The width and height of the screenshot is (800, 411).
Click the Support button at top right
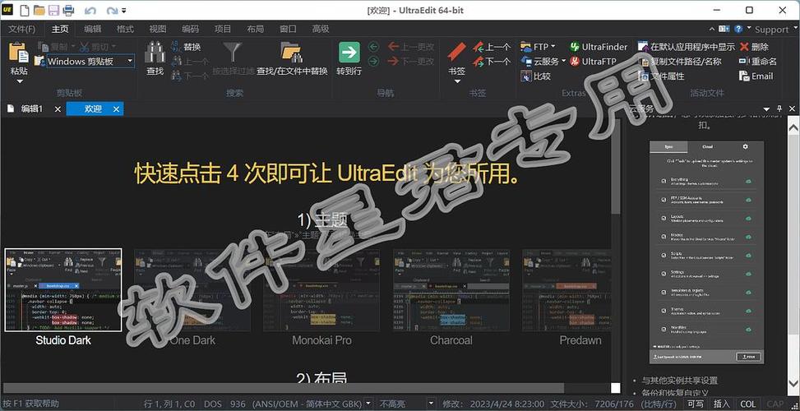[x=771, y=29]
